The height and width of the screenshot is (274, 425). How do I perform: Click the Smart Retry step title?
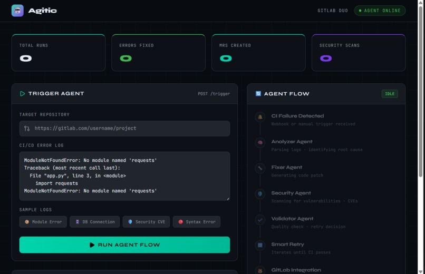[287, 244]
